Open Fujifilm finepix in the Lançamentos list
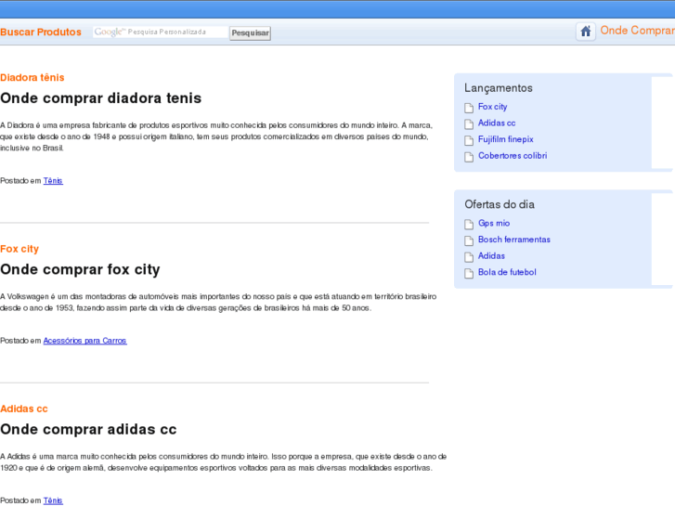This screenshot has height=506, width=675. tap(505, 139)
